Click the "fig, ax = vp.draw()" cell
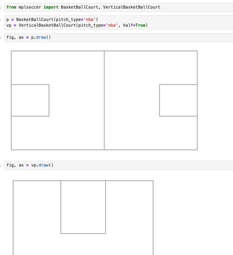Image resolution: width=233 pixels, height=255 pixels. [119, 165]
